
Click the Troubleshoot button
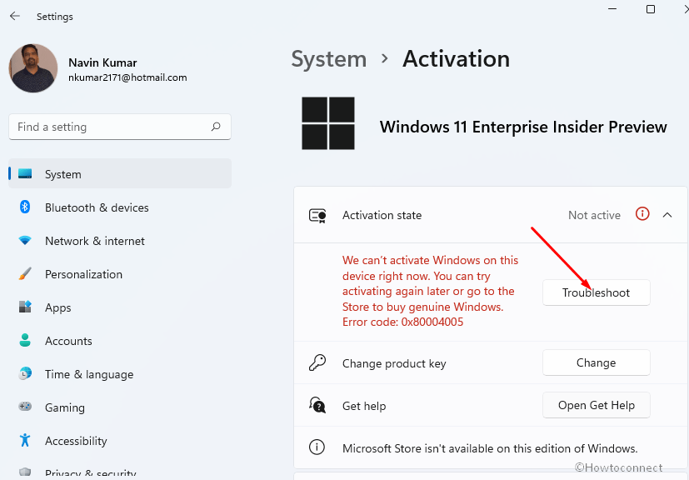tap(596, 292)
